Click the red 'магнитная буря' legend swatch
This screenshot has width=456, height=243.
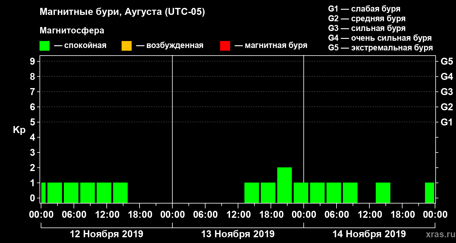[225, 46]
